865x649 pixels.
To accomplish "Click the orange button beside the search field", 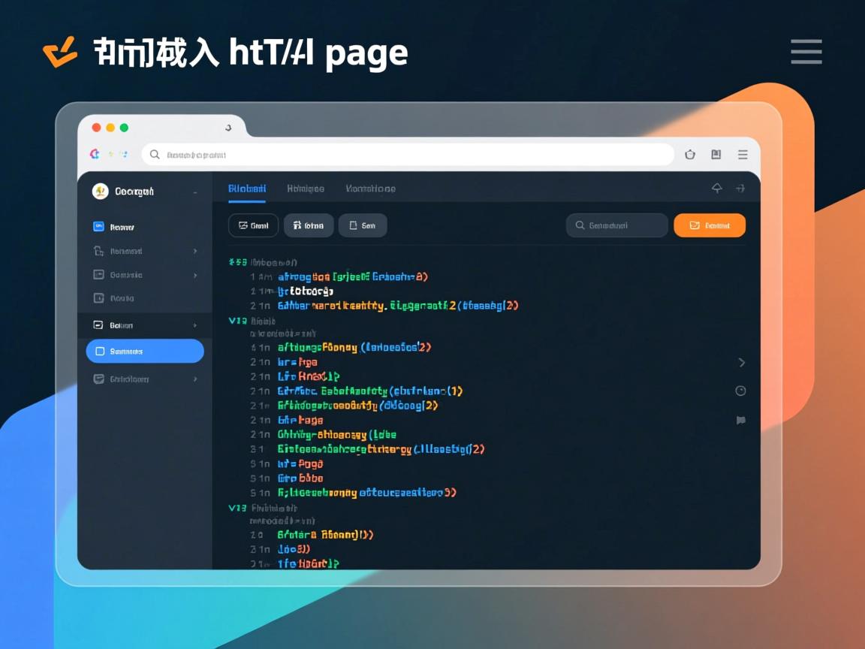I will click(x=709, y=225).
